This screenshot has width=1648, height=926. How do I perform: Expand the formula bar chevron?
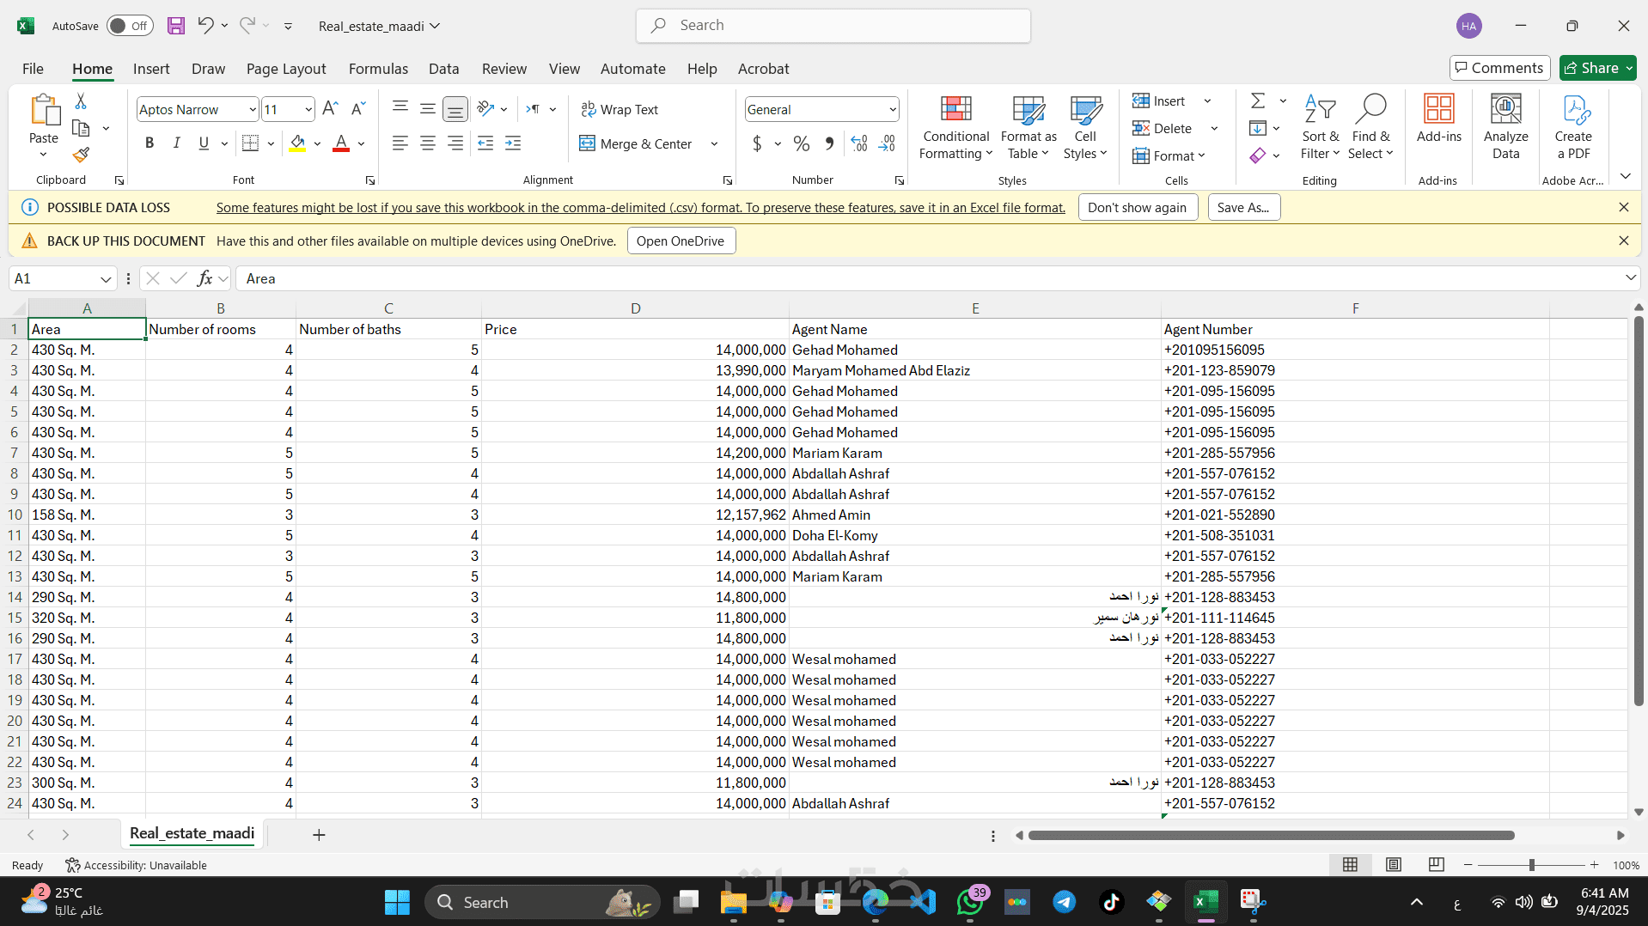click(x=1630, y=277)
